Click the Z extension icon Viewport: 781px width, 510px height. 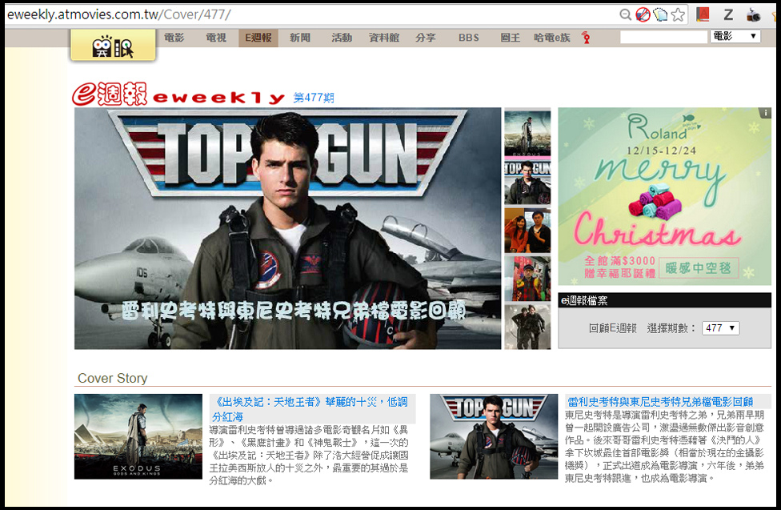pos(728,15)
